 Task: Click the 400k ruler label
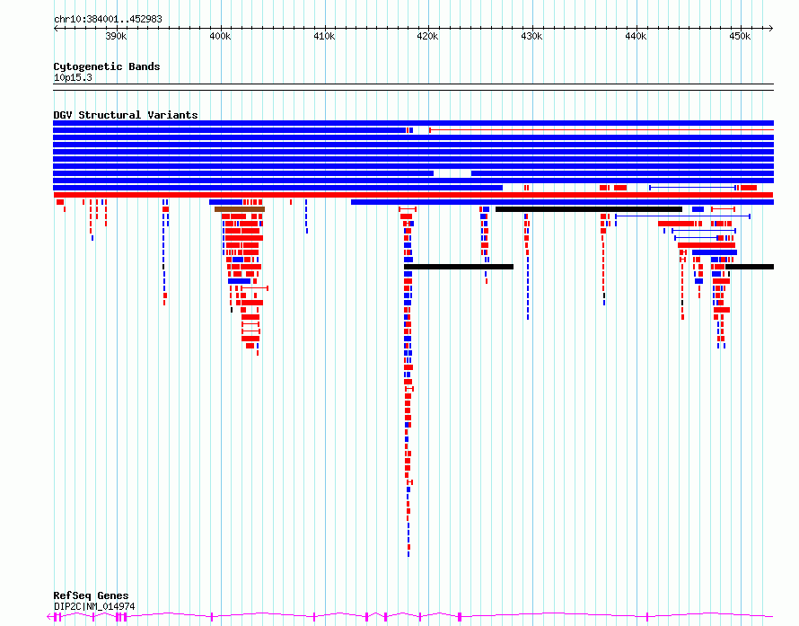[220, 37]
